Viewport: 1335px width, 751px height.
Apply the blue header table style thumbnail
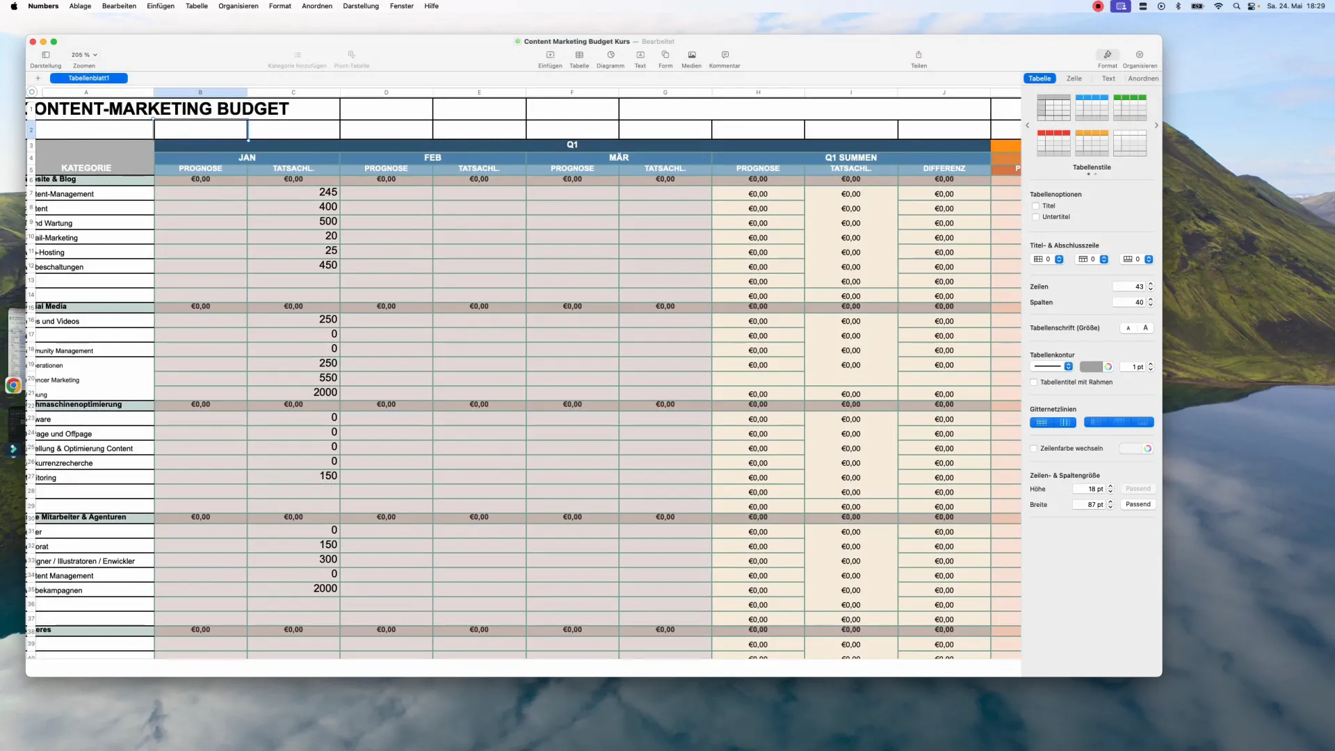pyautogui.click(x=1092, y=108)
